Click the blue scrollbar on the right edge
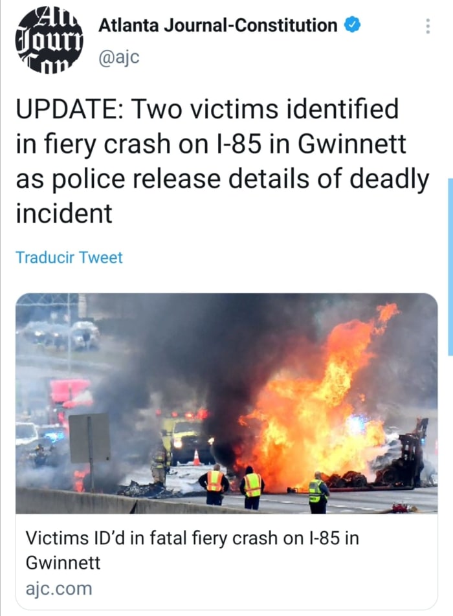453x616 pixels. click(450, 267)
